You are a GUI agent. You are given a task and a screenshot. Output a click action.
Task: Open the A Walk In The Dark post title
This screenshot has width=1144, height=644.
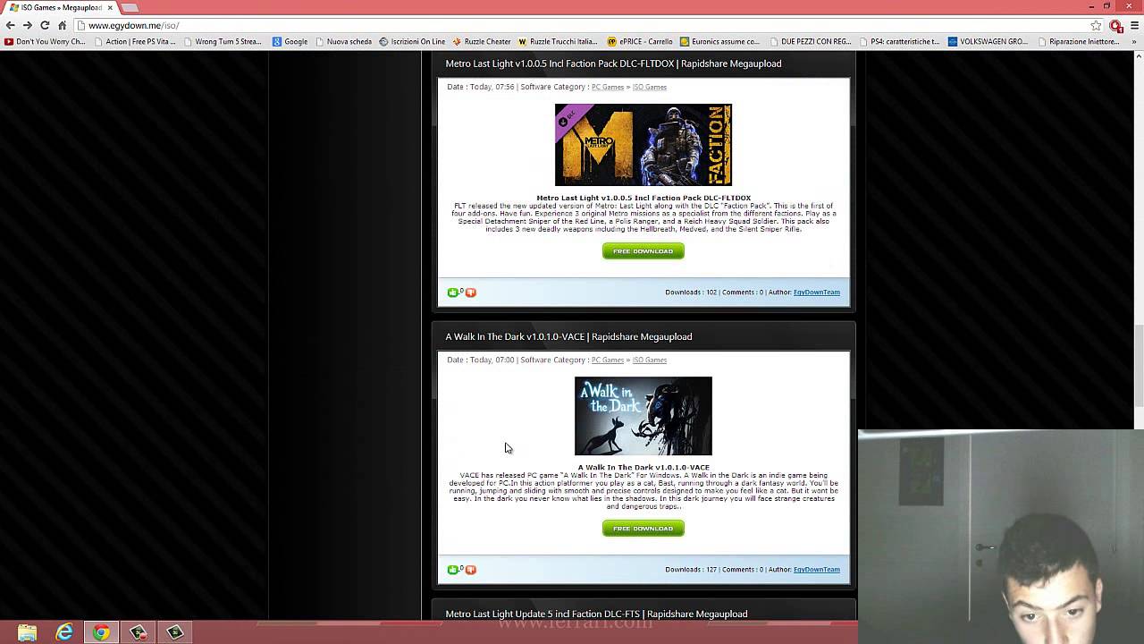[568, 336]
